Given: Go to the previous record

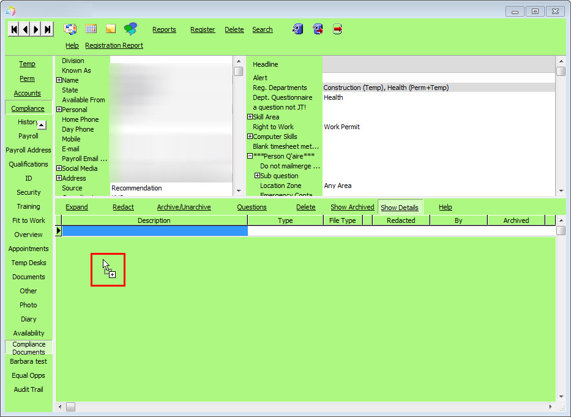Looking at the screenshot, I should 25,29.
